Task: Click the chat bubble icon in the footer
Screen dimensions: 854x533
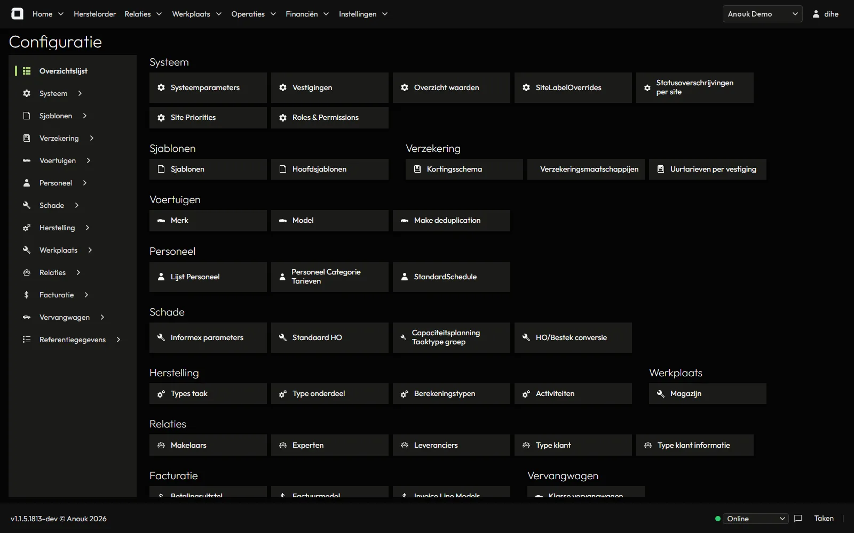Action: [x=798, y=519]
